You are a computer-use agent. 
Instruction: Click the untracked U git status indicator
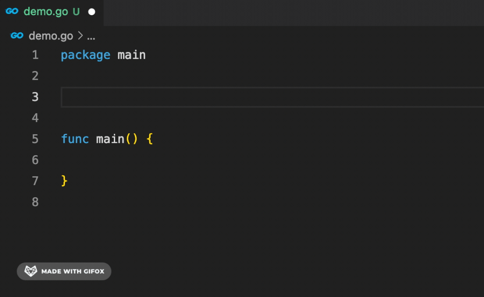[76, 12]
